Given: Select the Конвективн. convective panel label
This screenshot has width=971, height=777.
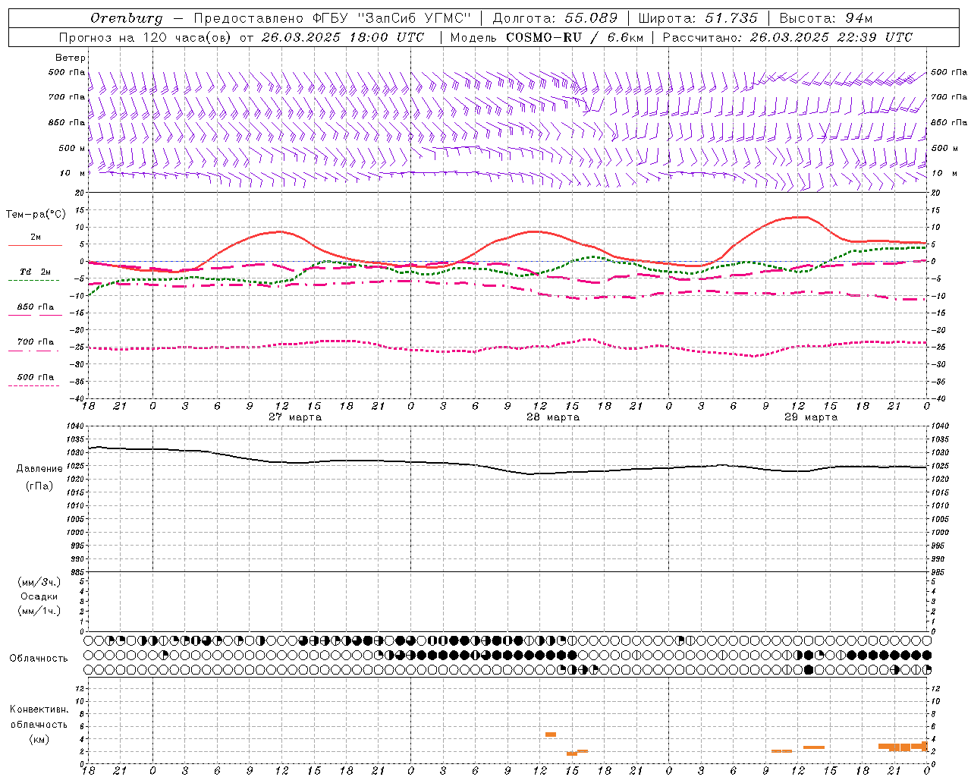Looking at the screenshot, I should point(39,709).
